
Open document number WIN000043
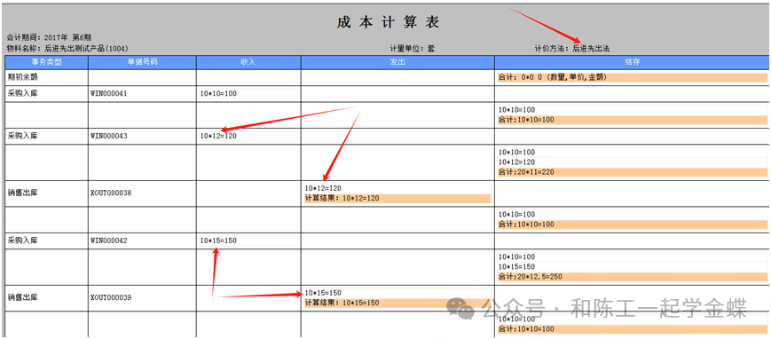[109, 137]
